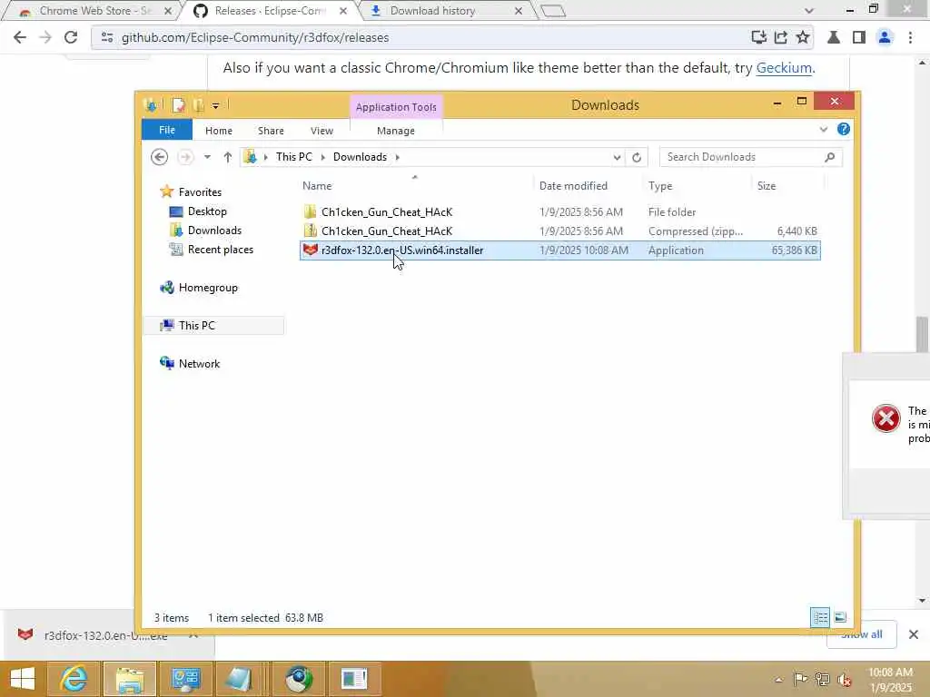Open Home ribbon tab
This screenshot has height=697, width=930.
(219, 131)
